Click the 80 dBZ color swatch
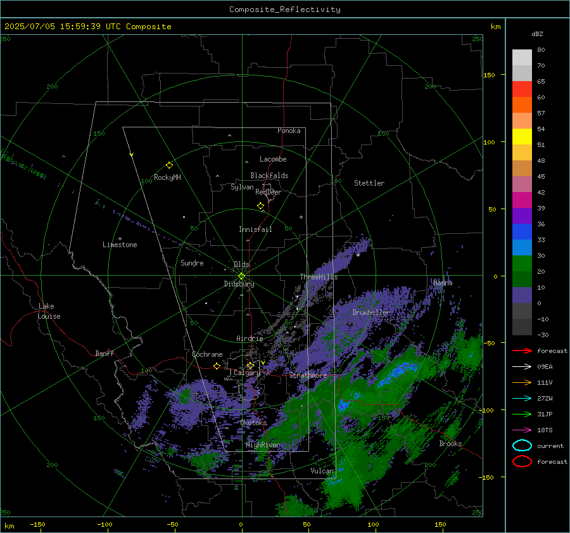570x533 pixels. [x=522, y=58]
